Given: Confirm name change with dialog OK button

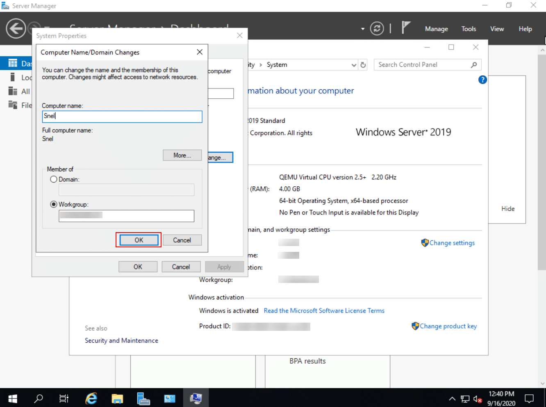Looking at the screenshot, I should pyautogui.click(x=139, y=240).
